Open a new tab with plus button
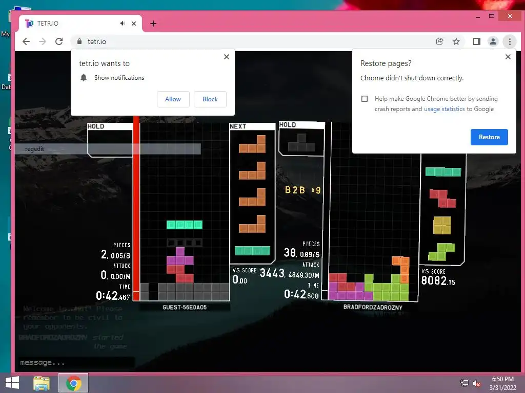525x393 pixels. tap(153, 24)
